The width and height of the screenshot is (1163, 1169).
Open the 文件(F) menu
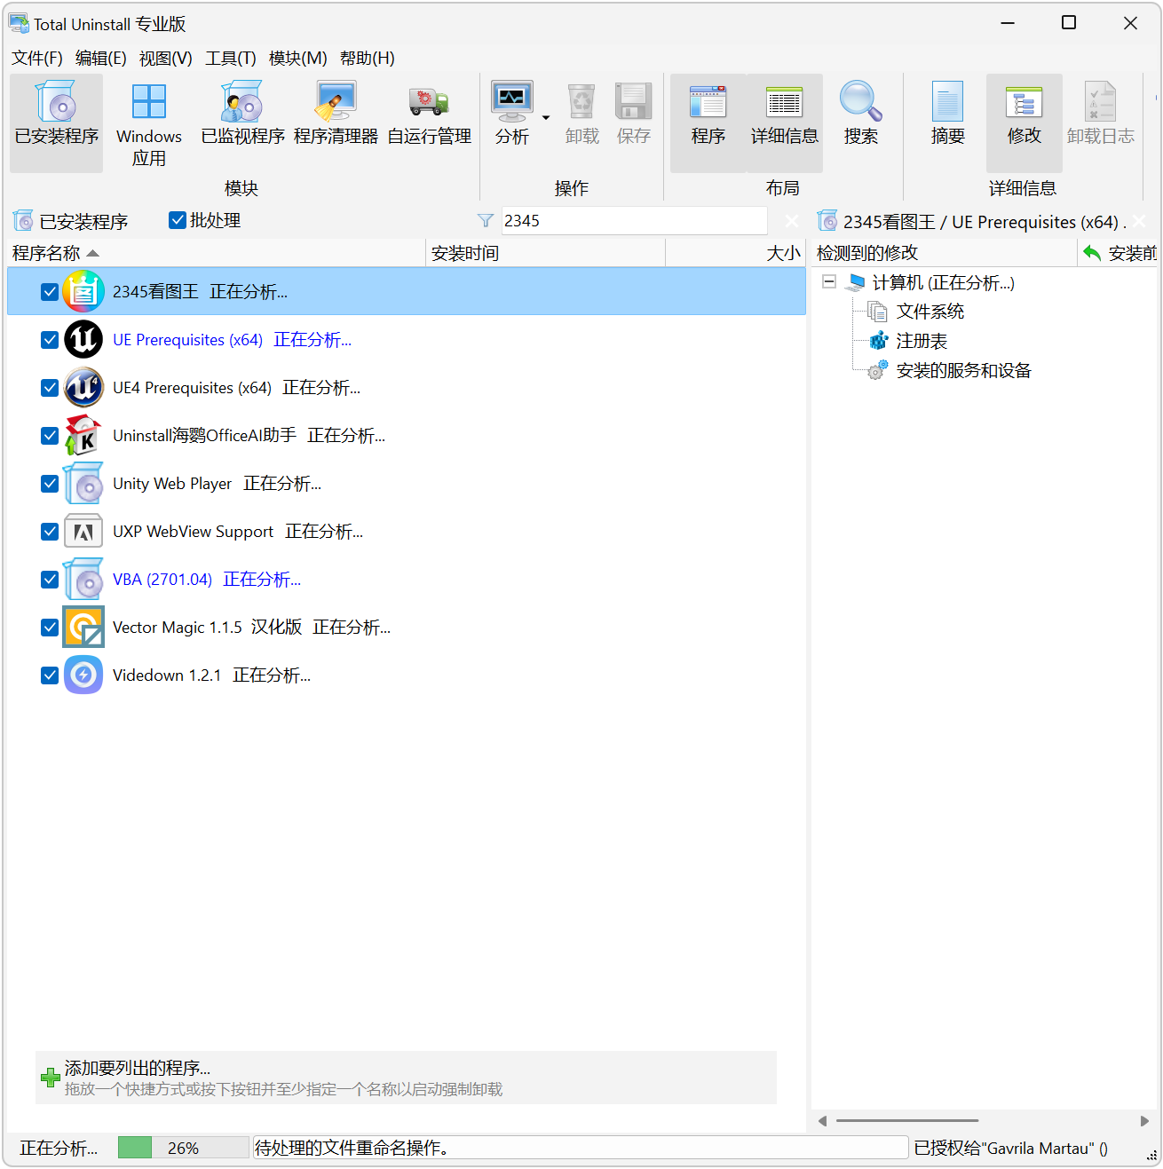coord(37,58)
